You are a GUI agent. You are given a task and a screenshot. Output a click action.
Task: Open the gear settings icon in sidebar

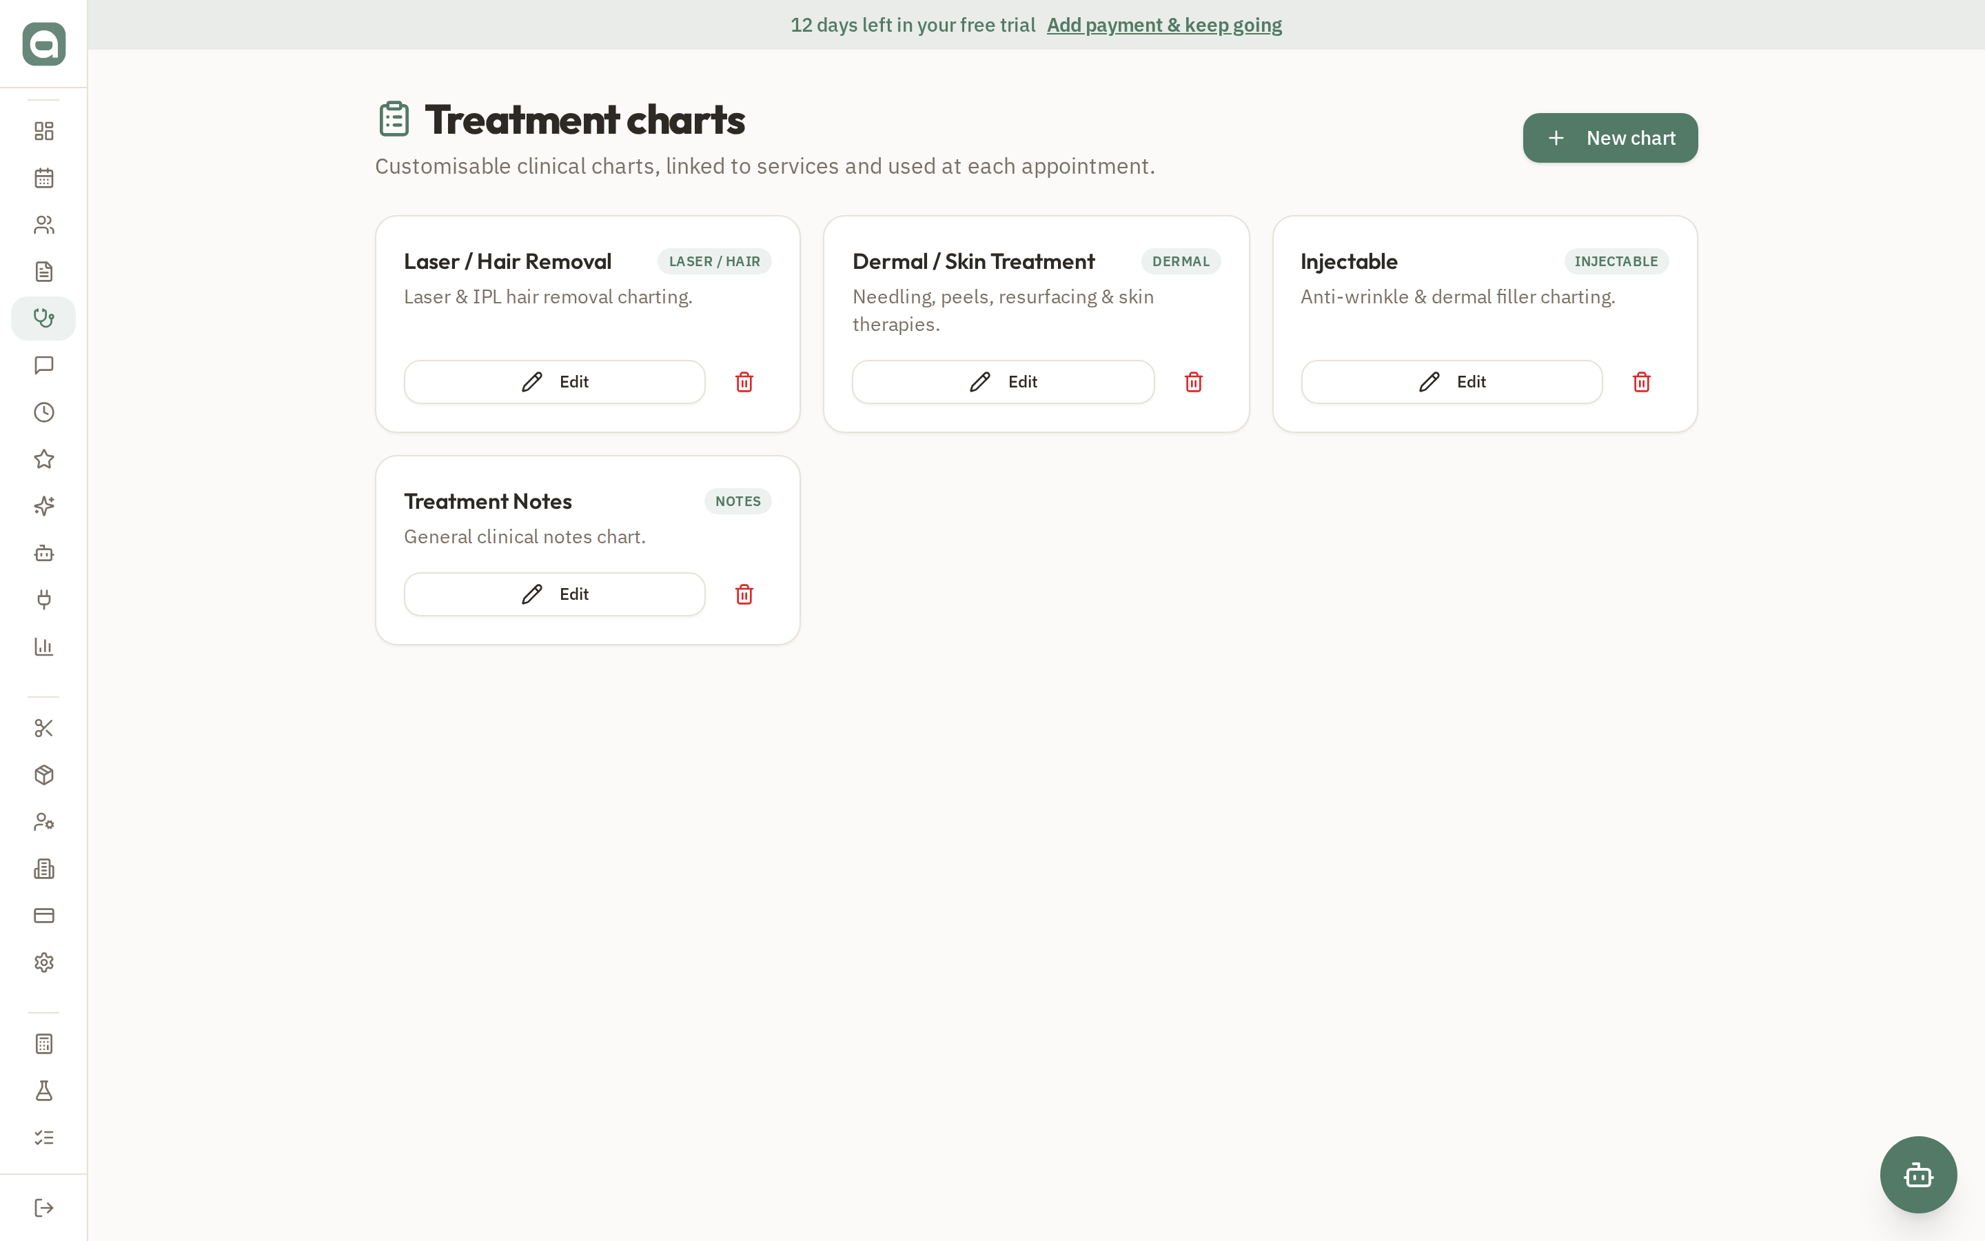43,962
